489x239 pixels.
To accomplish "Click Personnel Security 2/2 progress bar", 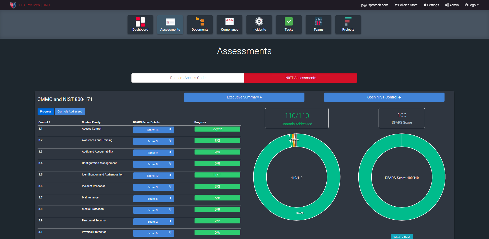I will point(217,221).
